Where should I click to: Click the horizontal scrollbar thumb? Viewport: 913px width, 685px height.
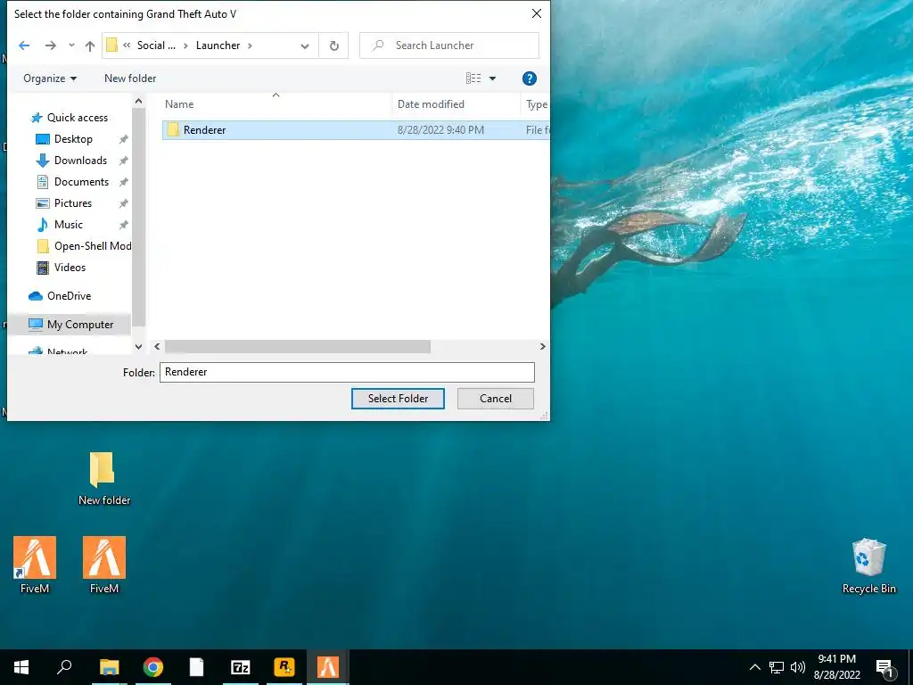click(298, 347)
